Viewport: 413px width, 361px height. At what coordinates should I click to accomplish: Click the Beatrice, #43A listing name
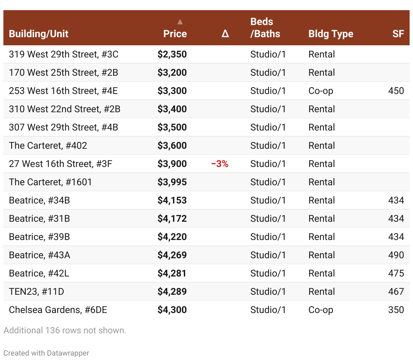pos(40,255)
